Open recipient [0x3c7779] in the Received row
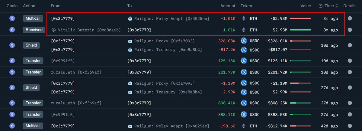Image resolution: width=362 pixels, height=131 pixels. pos(139,30)
